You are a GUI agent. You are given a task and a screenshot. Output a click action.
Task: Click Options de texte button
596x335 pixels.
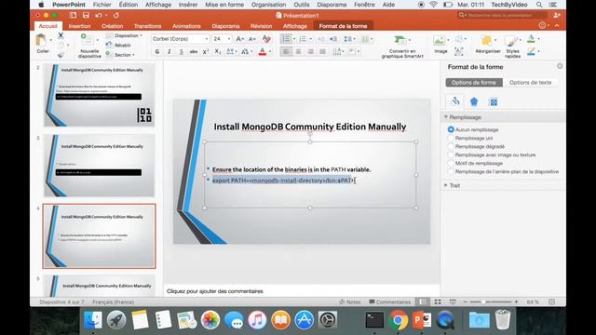[x=530, y=83]
